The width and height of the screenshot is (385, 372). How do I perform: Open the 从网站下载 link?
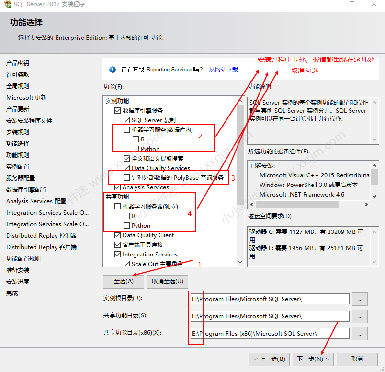point(224,70)
